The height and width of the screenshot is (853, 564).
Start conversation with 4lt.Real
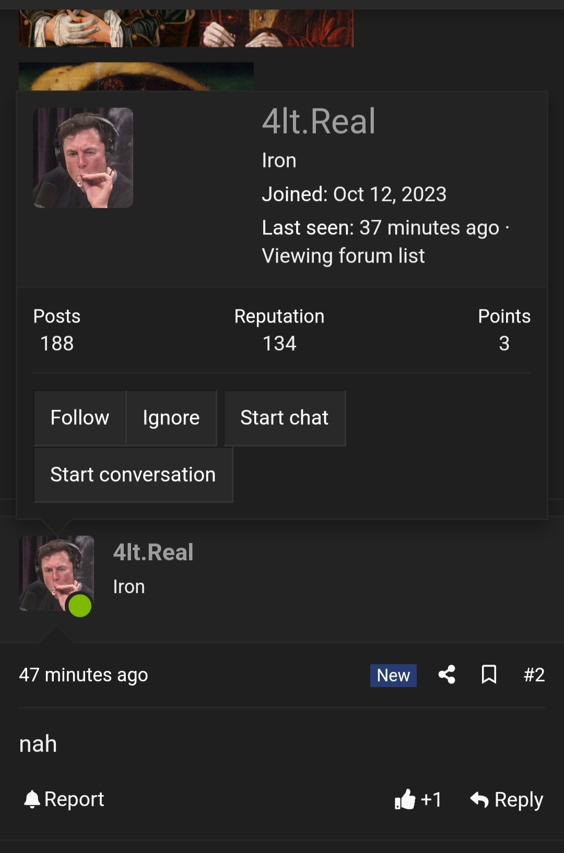pos(133,474)
